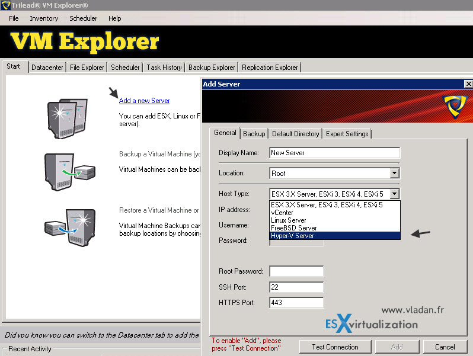Select the Default Directory tab
The width and height of the screenshot is (473, 356).
coord(296,134)
